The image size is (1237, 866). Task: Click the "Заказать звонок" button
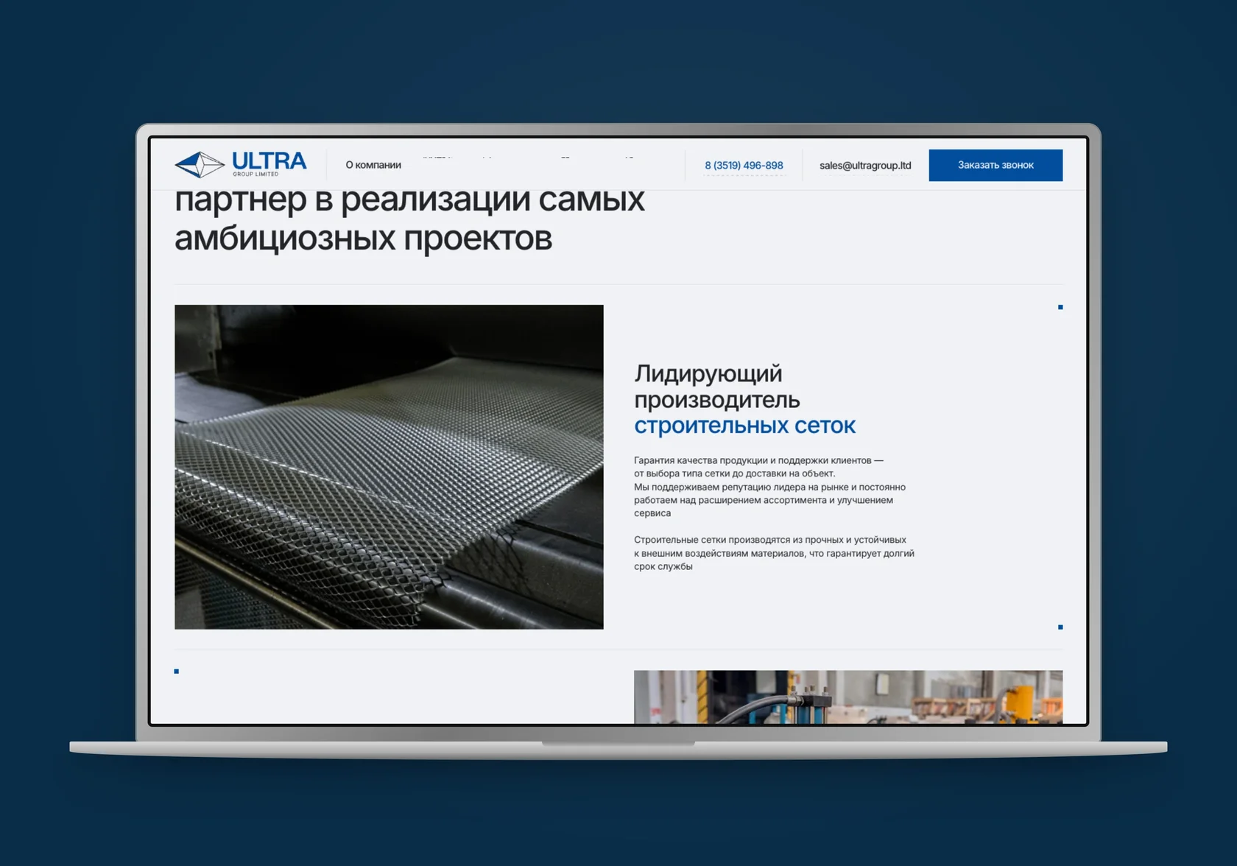tap(995, 165)
